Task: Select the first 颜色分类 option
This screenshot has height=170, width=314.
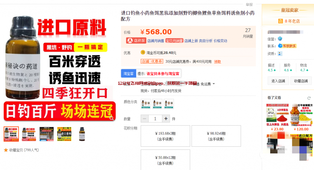Action: pyautogui.click(x=146, y=104)
